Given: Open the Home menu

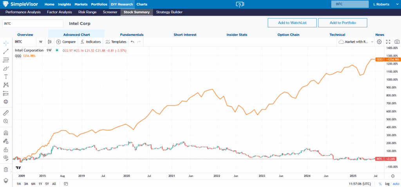Looking at the screenshot, I should click(49, 4).
